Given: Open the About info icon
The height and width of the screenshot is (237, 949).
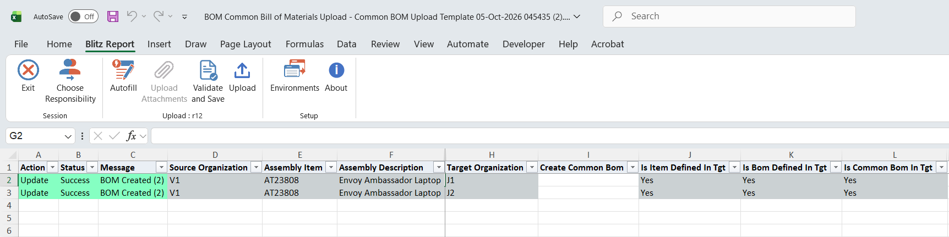Looking at the screenshot, I should point(336,70).
